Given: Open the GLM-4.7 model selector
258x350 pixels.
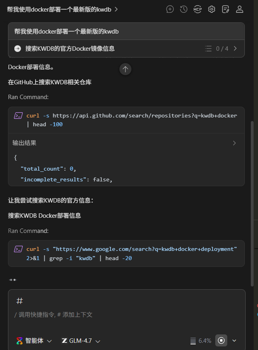Looking at the screenshot, I should click(81, 340).
